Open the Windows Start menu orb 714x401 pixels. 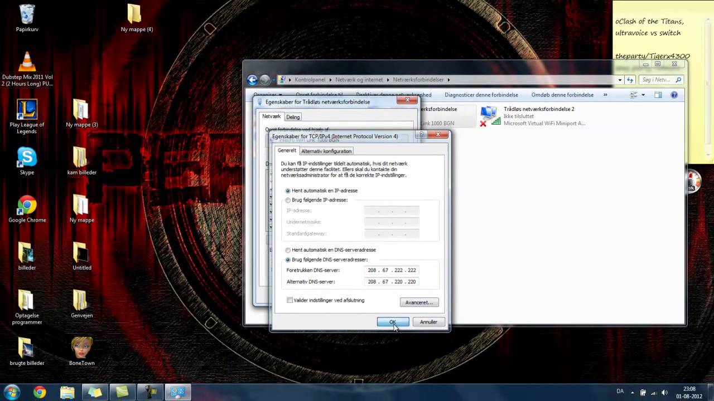click(12, 392)
